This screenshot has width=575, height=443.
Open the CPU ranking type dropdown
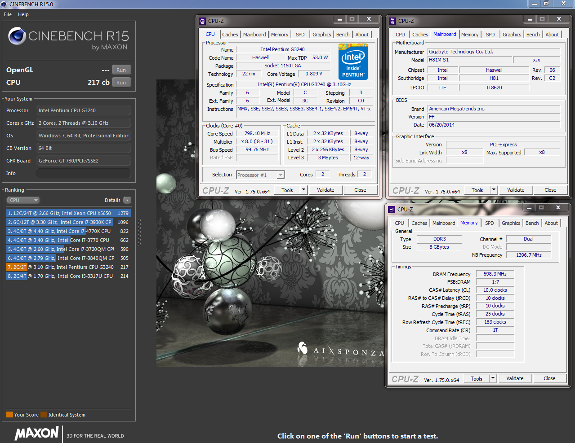coord(23,200)
